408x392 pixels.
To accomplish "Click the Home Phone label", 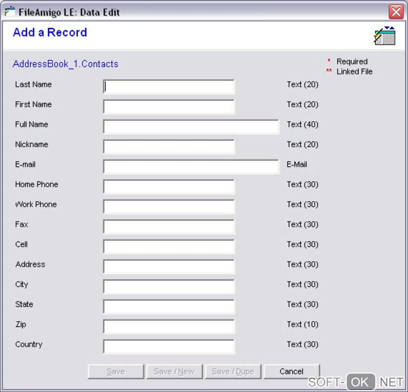I will pyautogui.click(x=36, y=184).
